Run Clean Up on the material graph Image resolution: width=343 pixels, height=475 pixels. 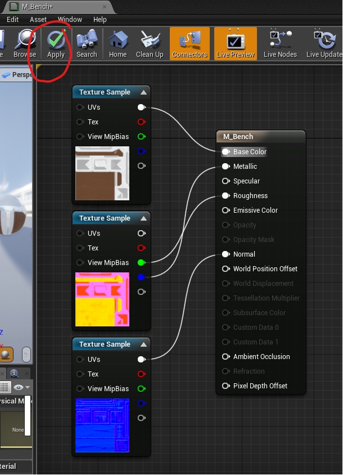pos(150,44)
